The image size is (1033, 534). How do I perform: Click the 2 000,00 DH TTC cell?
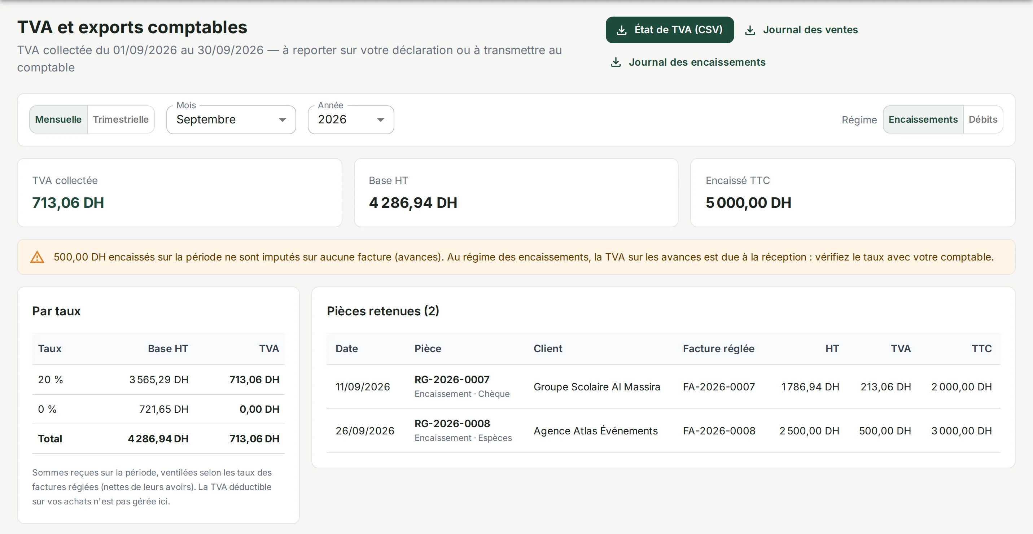[961, 387]
